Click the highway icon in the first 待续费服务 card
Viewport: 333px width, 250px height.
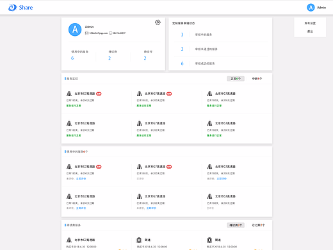[x=69, y=240]
